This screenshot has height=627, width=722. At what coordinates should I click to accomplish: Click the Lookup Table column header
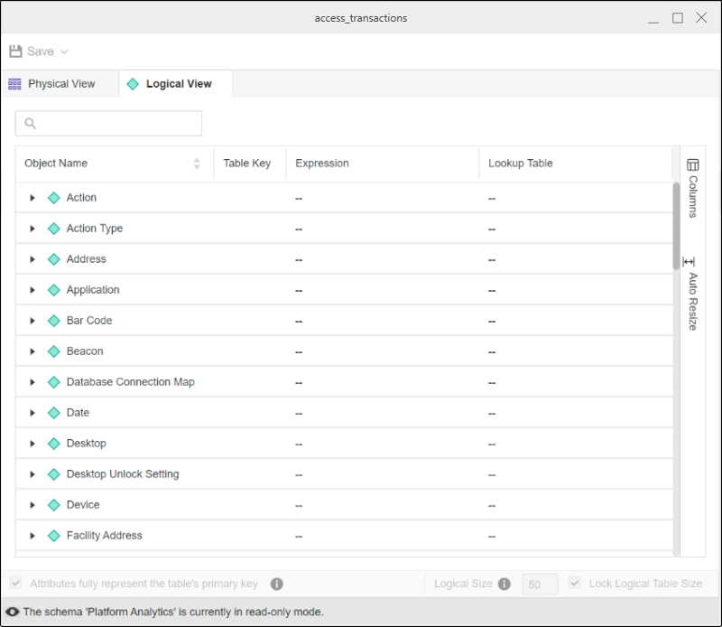click(x=521, y=164)
